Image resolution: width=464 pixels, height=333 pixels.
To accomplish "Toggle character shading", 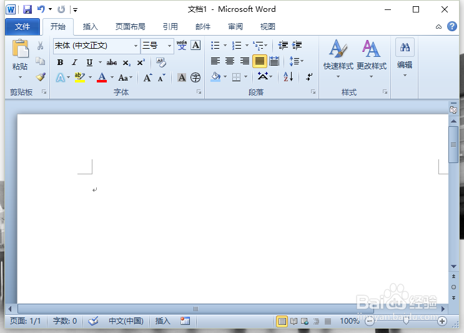I will 182,77.
